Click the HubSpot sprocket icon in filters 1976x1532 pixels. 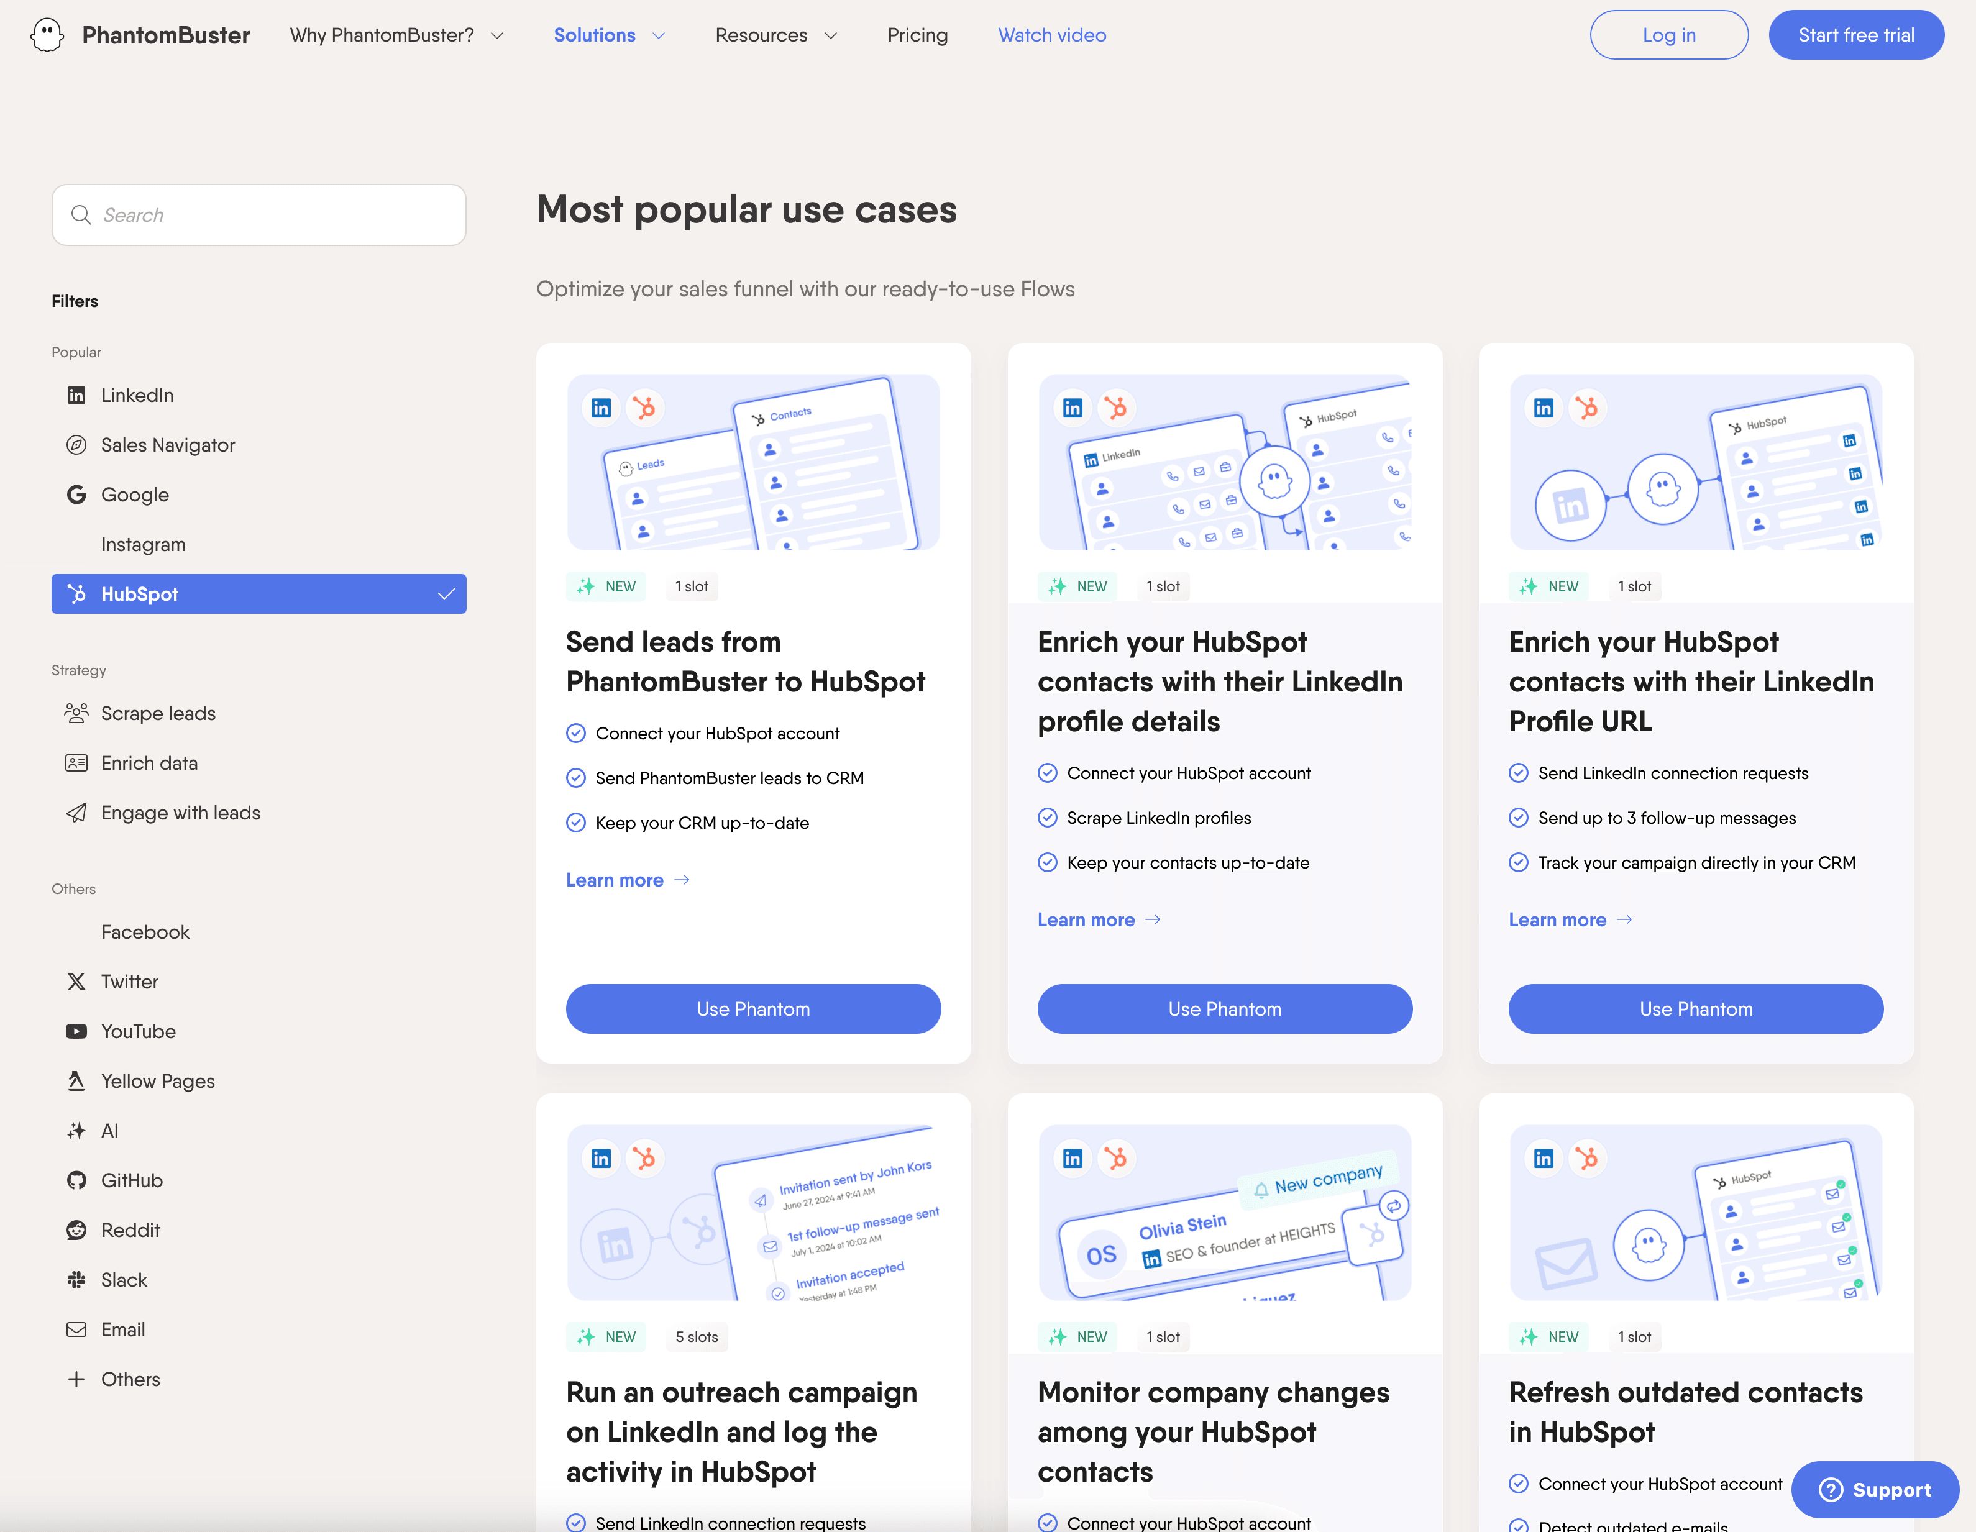click(77, 594)
